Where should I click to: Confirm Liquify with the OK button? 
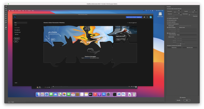click(187, 100)
